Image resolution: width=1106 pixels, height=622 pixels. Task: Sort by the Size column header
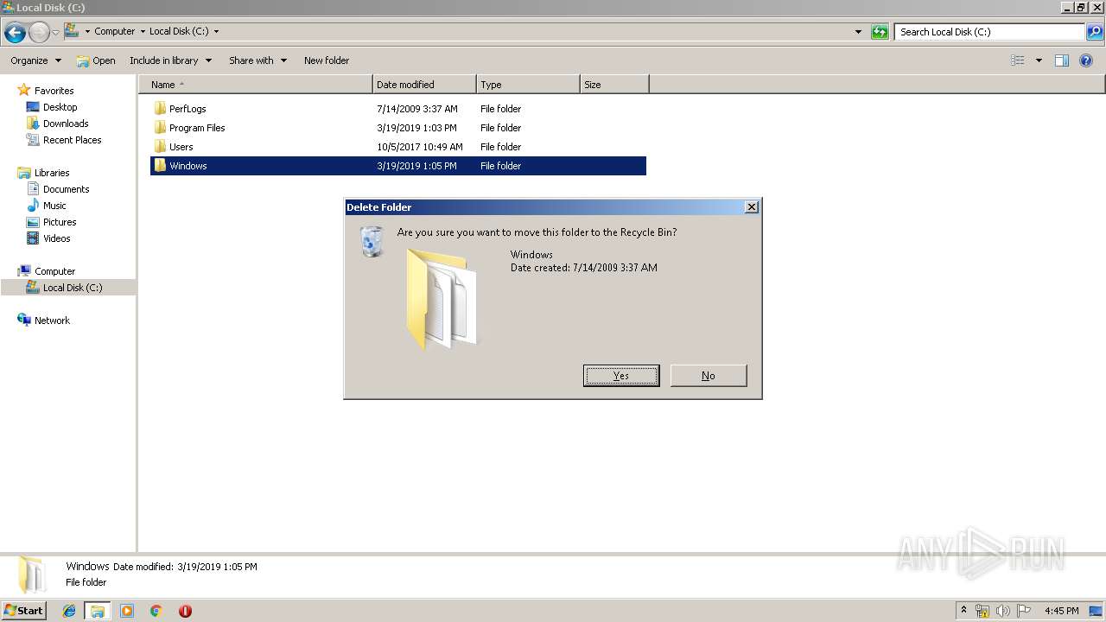coord(614,85)
